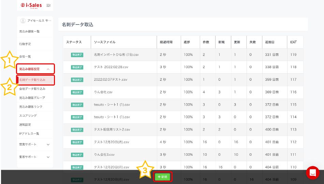Click the 取込完了 badge for ID 119

click(77, 55)
